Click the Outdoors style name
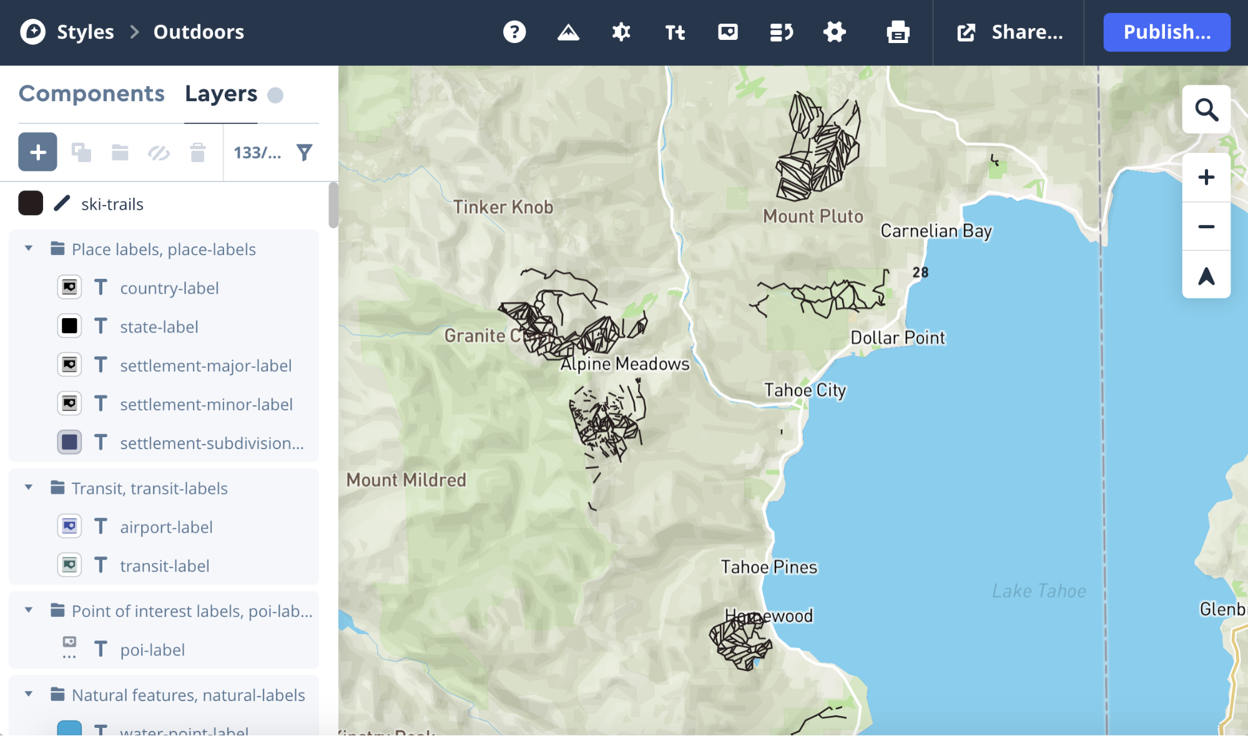Viewport: 1248px width, 736px height. tap(199, 32)
